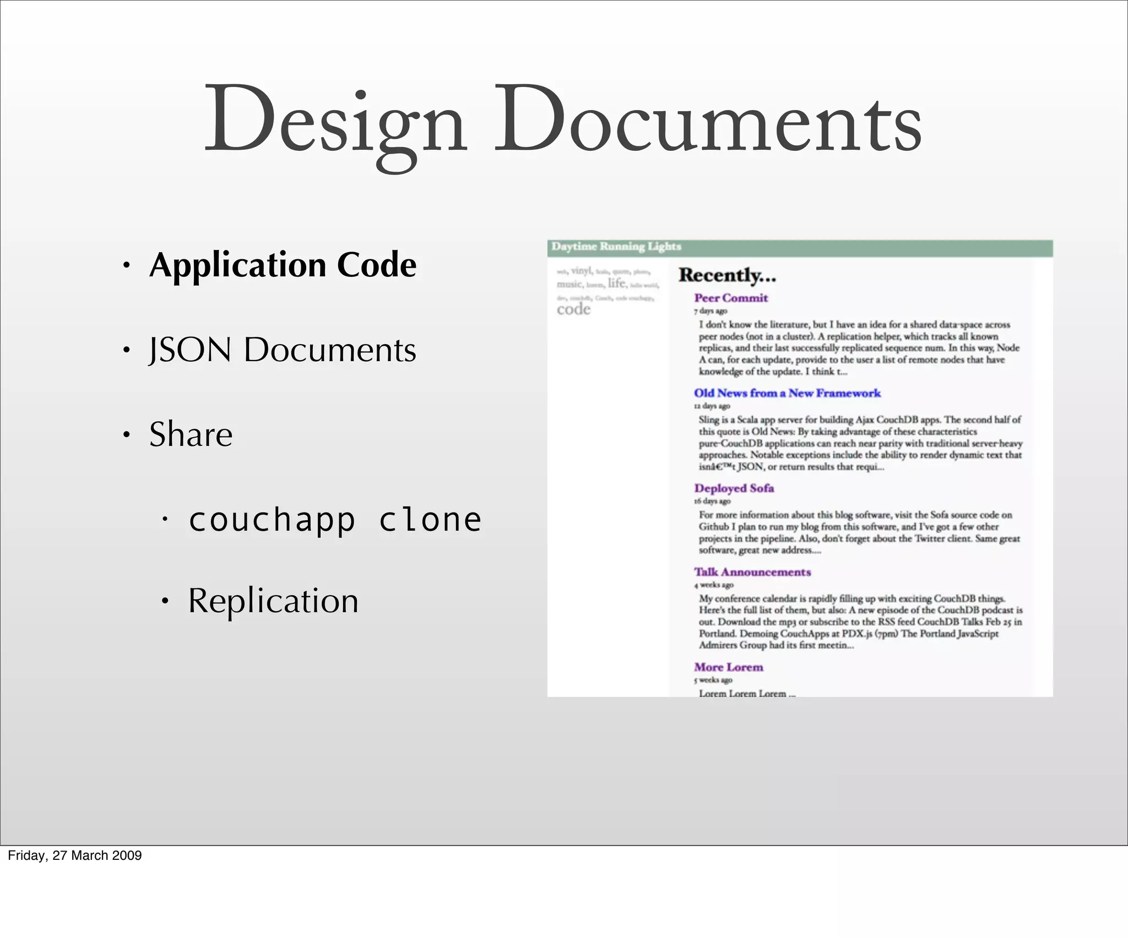Open the 'Peer Commit' blog post link

click(730, 298)
